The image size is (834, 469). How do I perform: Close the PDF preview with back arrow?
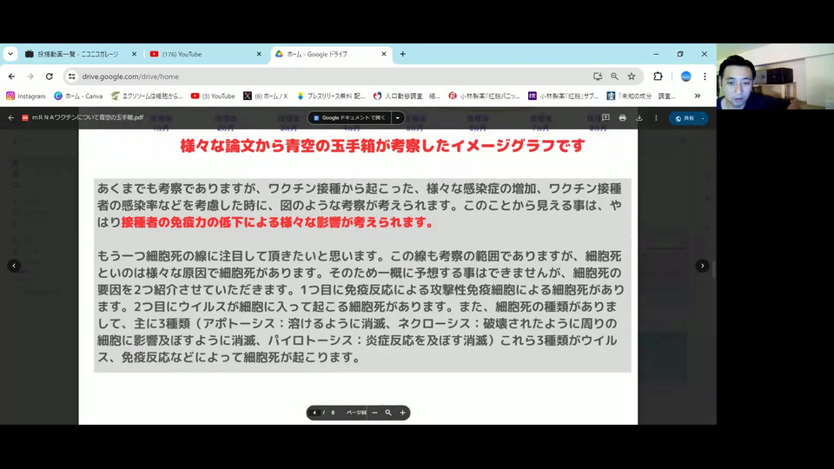click(11, 117)
